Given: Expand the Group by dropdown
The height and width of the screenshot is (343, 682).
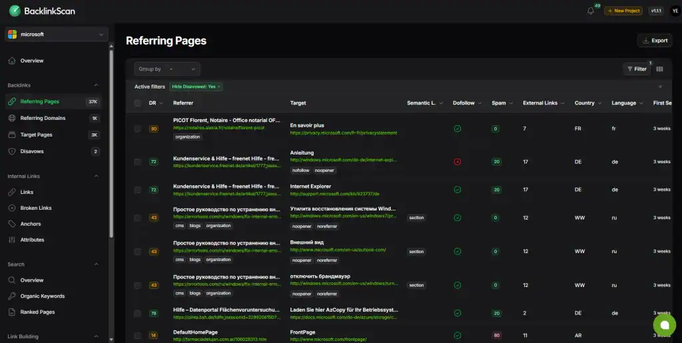Looking at the screenshot, I should click(x=167, y=69).
